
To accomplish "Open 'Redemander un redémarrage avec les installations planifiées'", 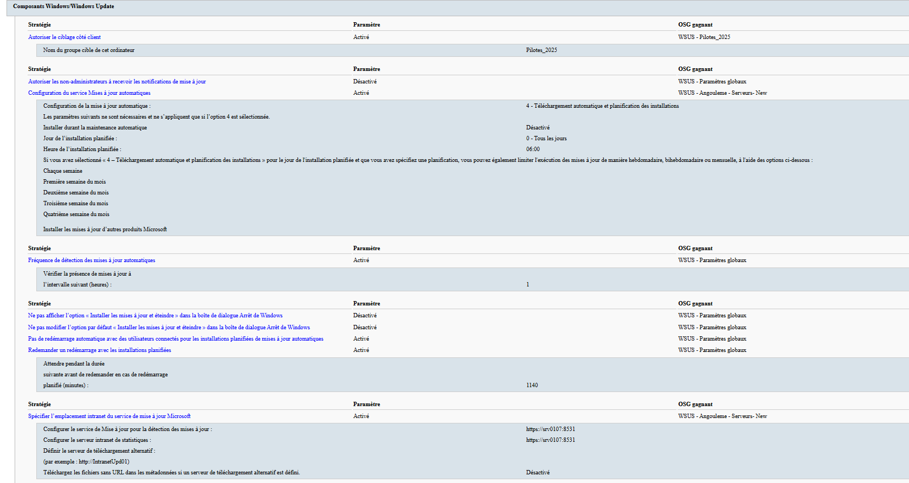I will [100, 350].
